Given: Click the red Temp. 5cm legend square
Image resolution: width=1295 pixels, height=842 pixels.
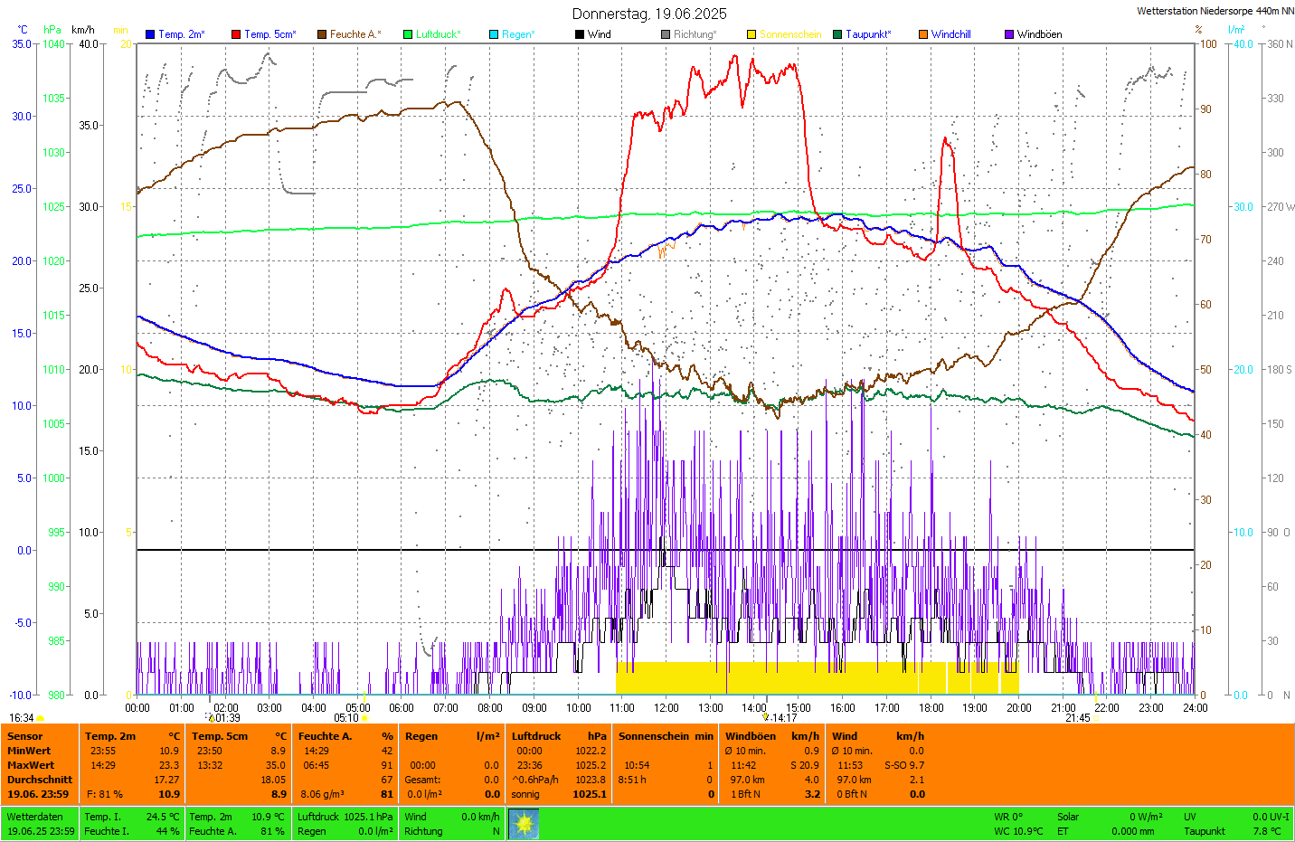Looking at the screenshot, I should point(236,34).
